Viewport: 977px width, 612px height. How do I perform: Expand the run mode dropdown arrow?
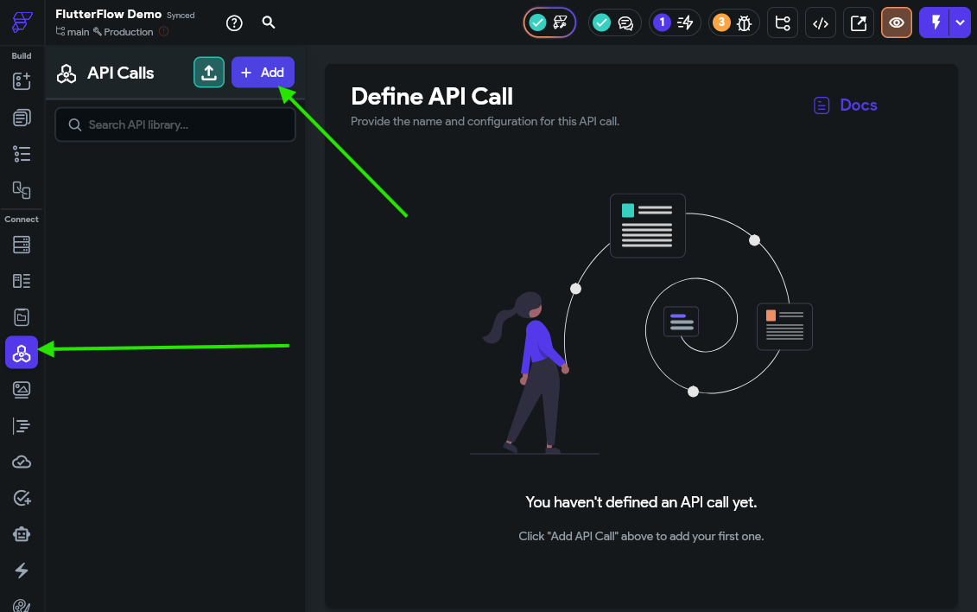(961, 23)
